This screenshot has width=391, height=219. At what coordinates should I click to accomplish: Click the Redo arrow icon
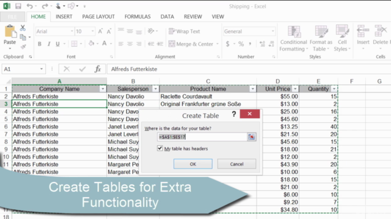coord(45,6)
